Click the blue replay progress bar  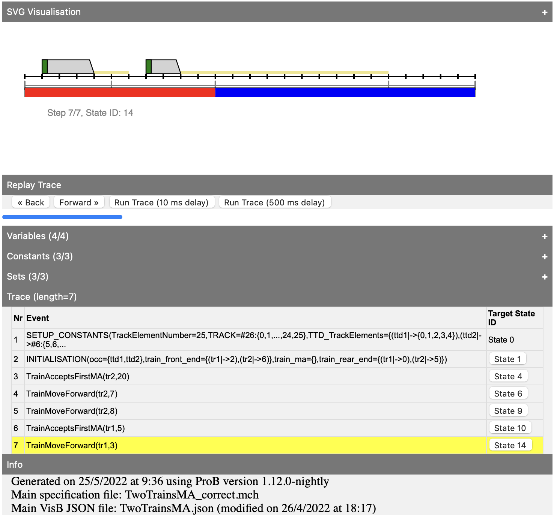(62, 217)
